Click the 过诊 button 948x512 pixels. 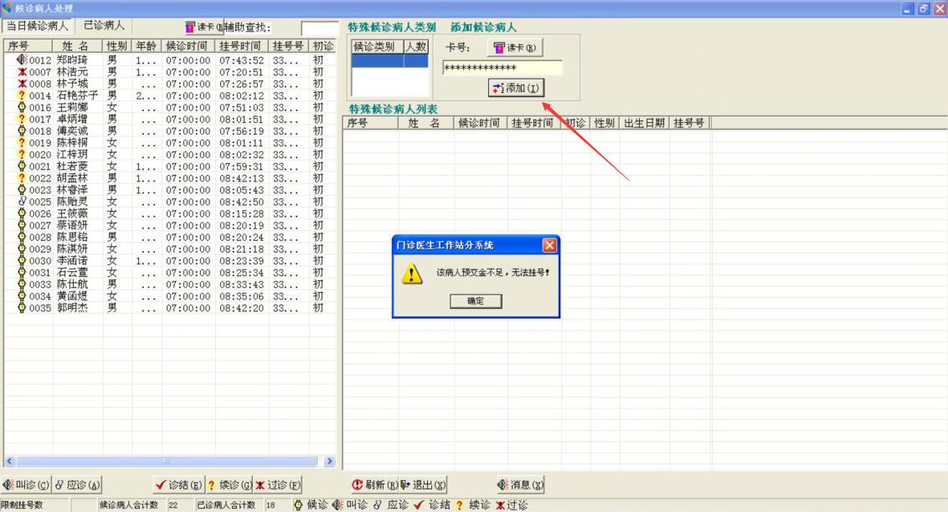click(x=277, y=485)
